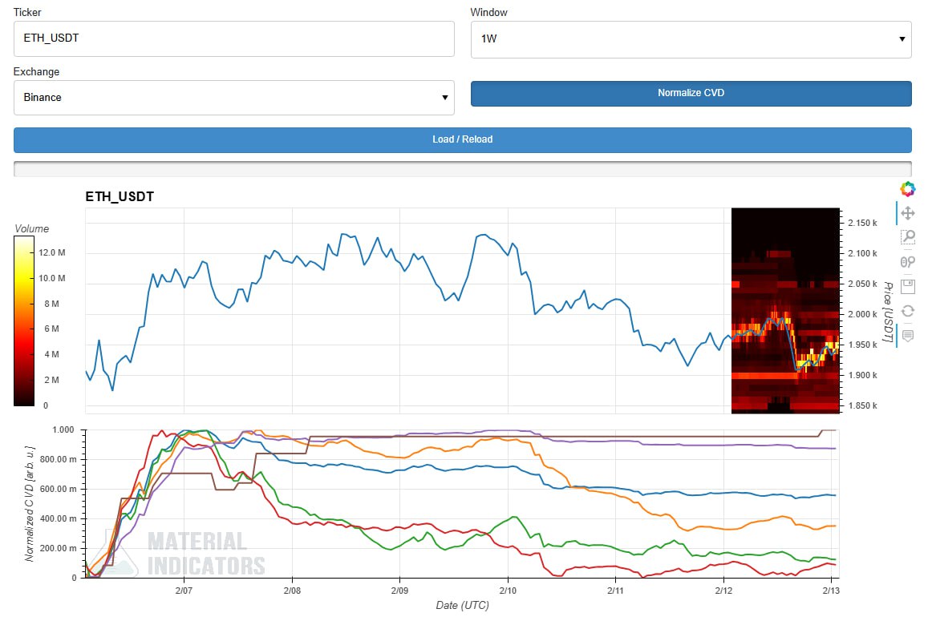The height and width of the screenshot is (621, 928).
Task: Click the order book heatmap area
Action: pos(784,311)
